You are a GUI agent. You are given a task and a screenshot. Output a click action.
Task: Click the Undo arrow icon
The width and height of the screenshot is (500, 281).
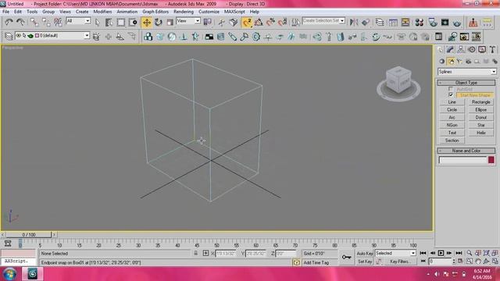pos(9,22)
